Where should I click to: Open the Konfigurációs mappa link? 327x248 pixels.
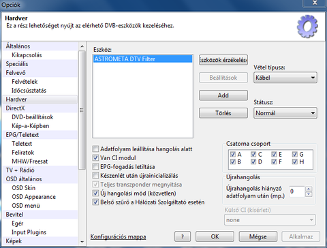click(118, 236)
